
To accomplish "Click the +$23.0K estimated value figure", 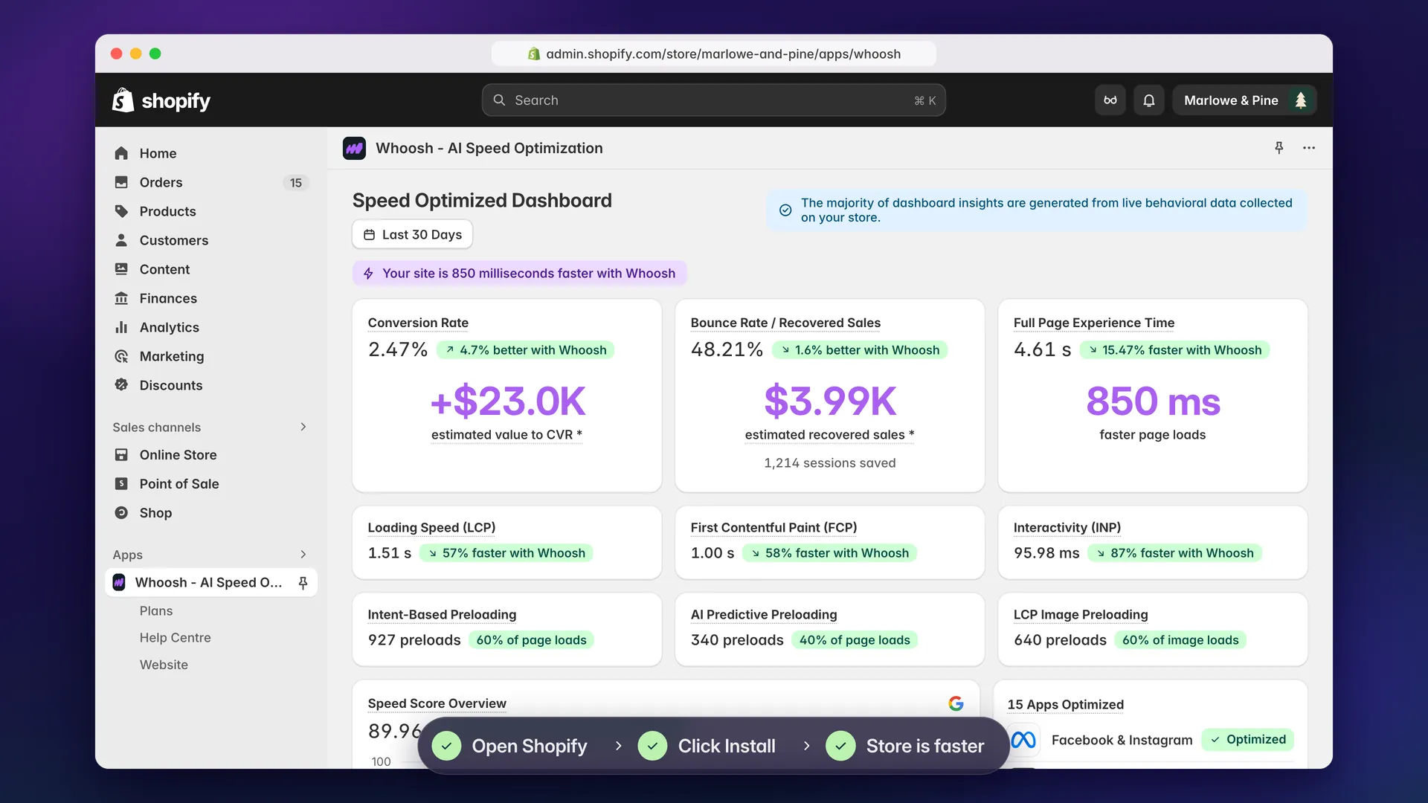I will click(507, 401).
